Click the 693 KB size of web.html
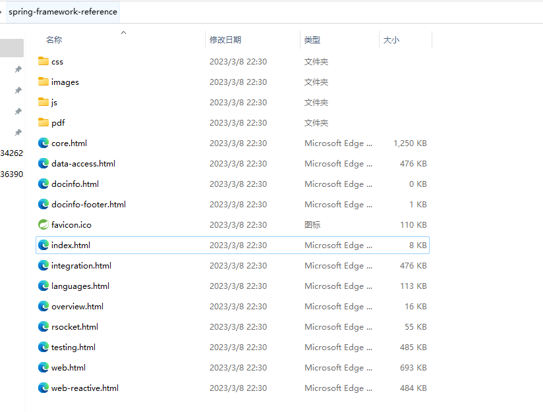 pos(413,368)
